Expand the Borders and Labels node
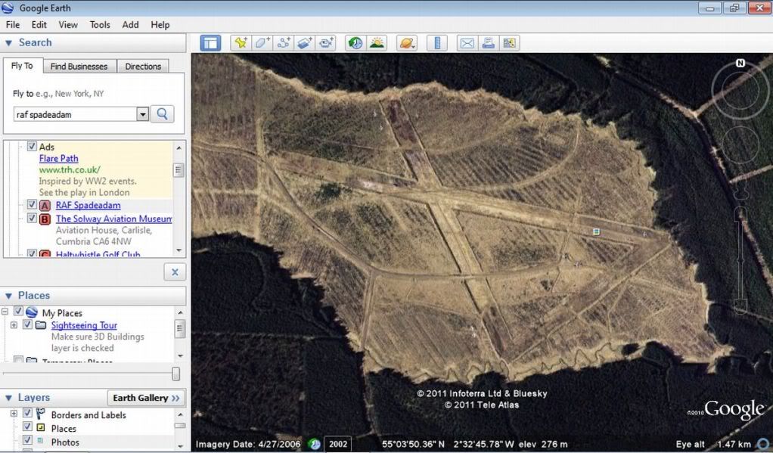The width and height of the screenshot is (773, 453). 14,414
